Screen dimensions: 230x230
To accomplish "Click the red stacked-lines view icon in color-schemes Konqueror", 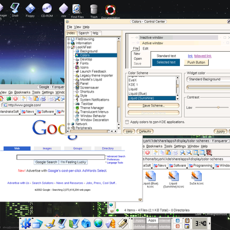I will [x=209, y=152].
